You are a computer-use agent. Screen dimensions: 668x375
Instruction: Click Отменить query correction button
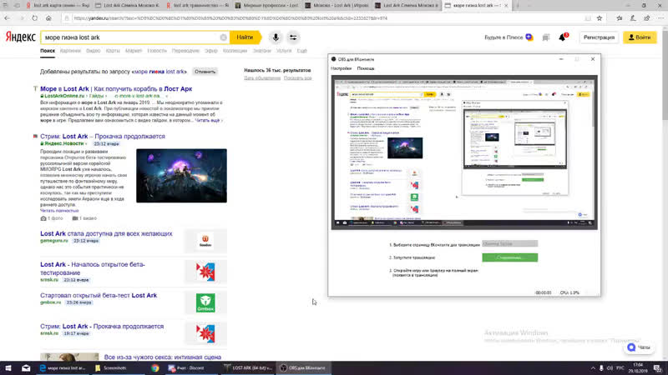click(205, 72)
